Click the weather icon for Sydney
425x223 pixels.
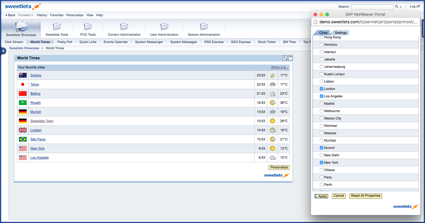tap(272, 75)
